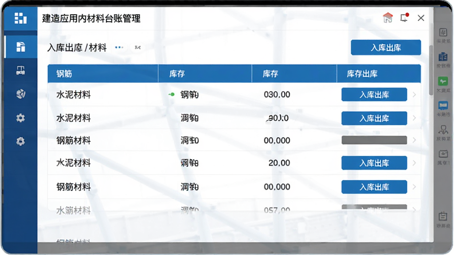Open the clipboard icon at the right strip bottom
Image resolution: width=454 pixels, height=255 pixels.
coord(443,216)
